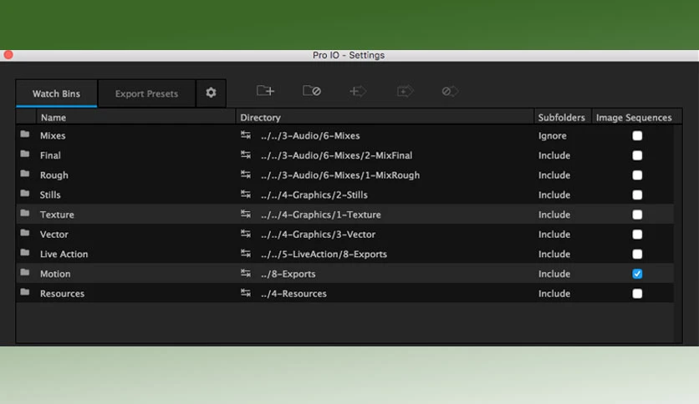Screen dimensions: 699x404
Task: Open the gear settings tab
Action: (211, 93)
